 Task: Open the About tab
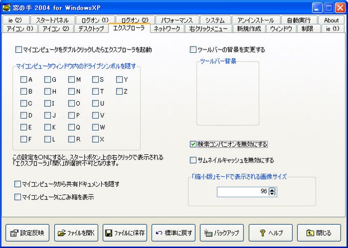331,20
